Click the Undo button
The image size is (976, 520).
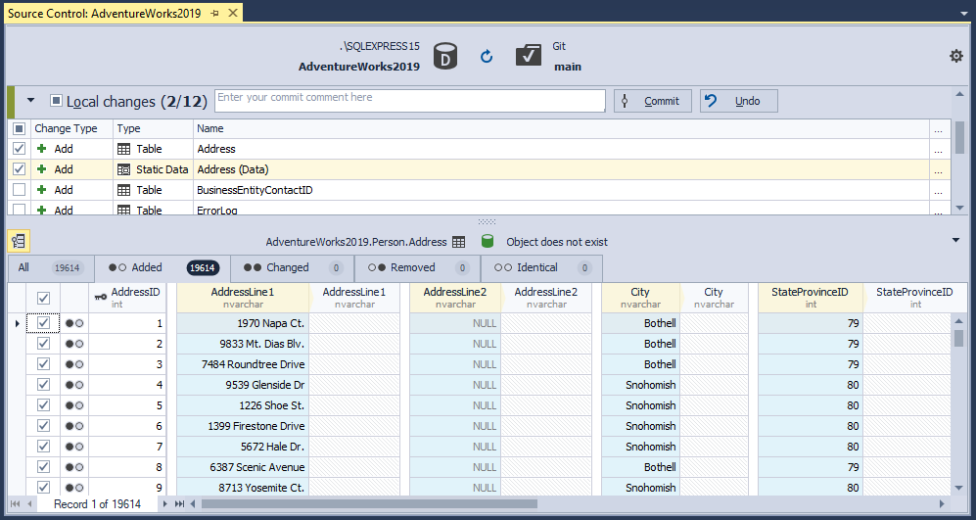[739, 101]
